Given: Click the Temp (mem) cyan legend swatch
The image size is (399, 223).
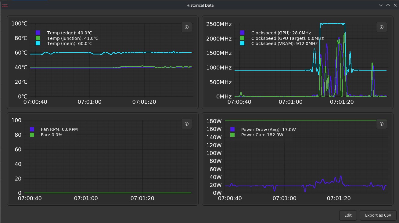Looking at the screenshot, I should [x=38, y=44].
